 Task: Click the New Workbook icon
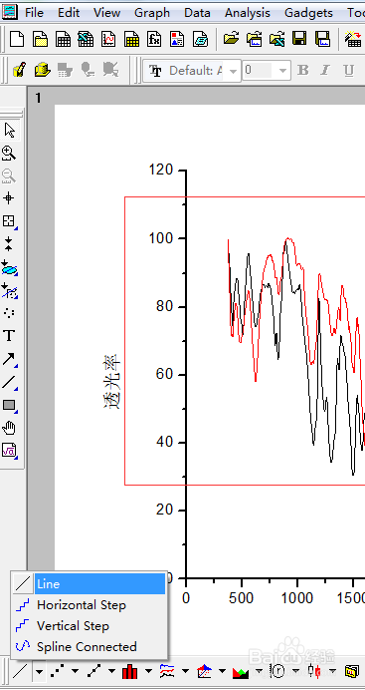click(x=64, y=39)
